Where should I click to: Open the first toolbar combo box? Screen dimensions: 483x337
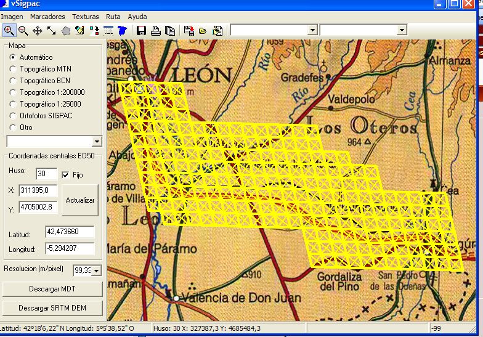pos(312,30)
